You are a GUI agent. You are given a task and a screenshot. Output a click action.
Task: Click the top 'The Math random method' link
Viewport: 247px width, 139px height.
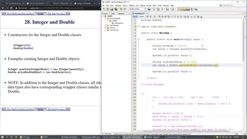20,14
